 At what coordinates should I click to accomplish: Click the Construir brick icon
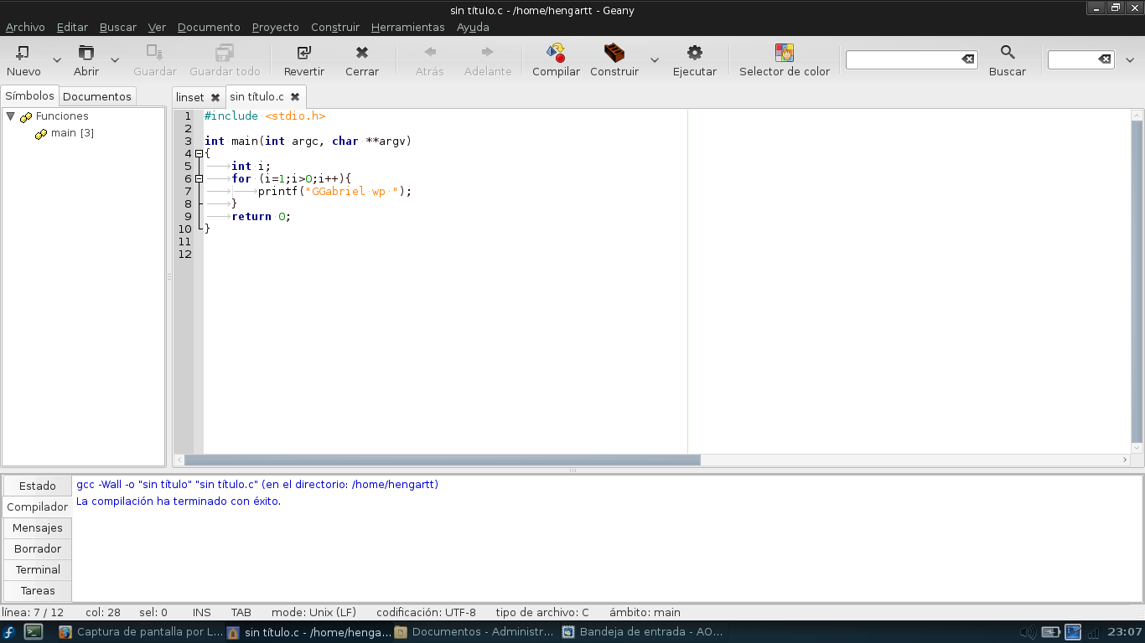click(614, 53)
